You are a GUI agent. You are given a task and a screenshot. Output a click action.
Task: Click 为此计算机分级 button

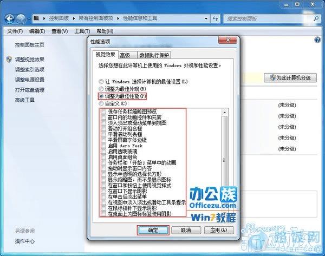(290, 78)
